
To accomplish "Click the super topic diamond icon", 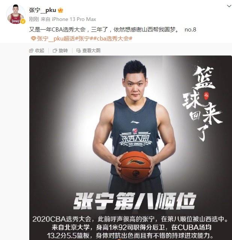I will coord(33,38).
